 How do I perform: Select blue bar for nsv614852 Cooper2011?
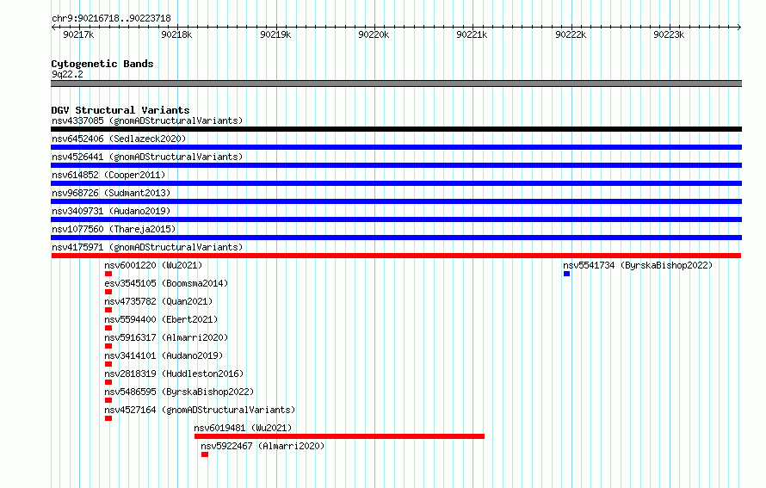(x=396, y=183)
